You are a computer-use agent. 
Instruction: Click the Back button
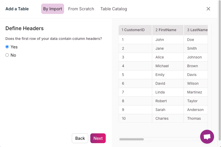tap(80, 138)
